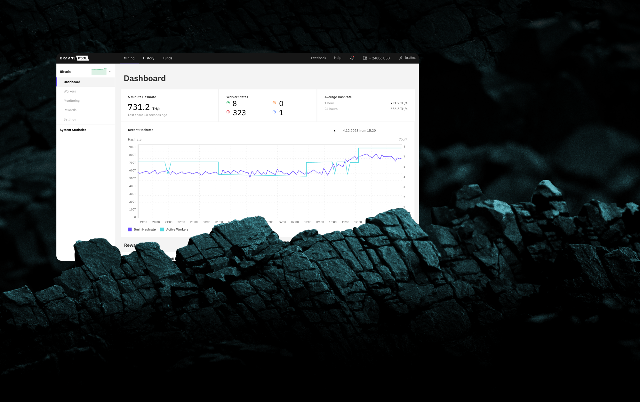Image resolution: width=640 pixels, height=402 pixels.
Task: Click the red offline workers status icon
Action: 228,112
